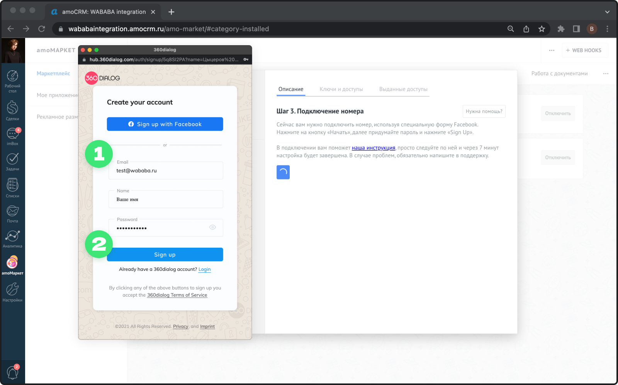Open Сделки section in sidebar
The width and height of the screenshot is (618, 385).
click(12, 111)
